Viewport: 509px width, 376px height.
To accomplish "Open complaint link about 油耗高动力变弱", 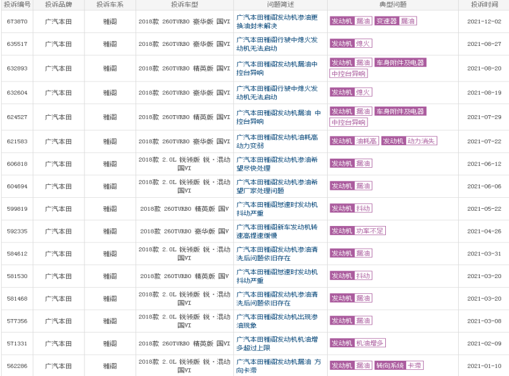I will [277, 141].
